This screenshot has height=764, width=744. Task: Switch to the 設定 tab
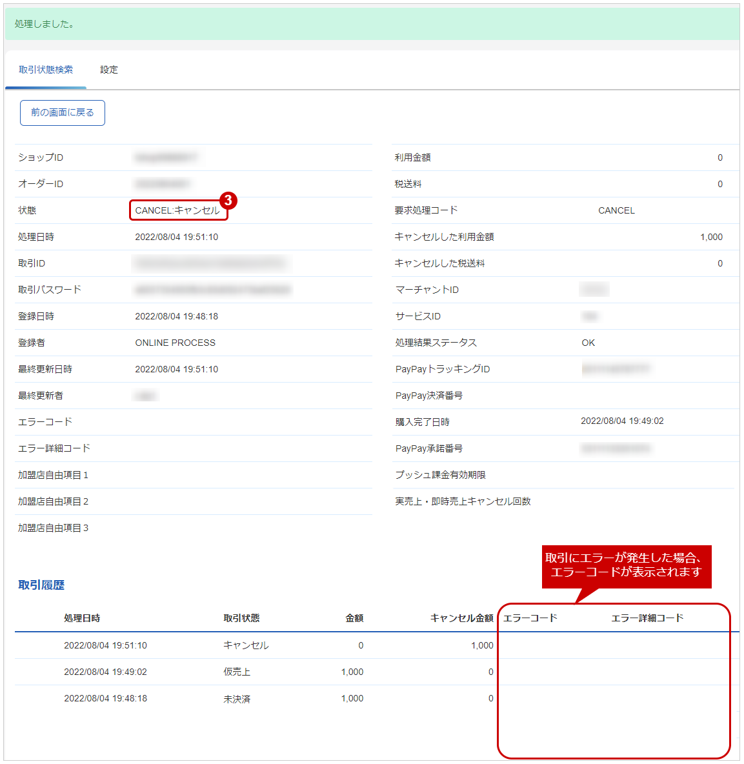[x=108, y=70]
